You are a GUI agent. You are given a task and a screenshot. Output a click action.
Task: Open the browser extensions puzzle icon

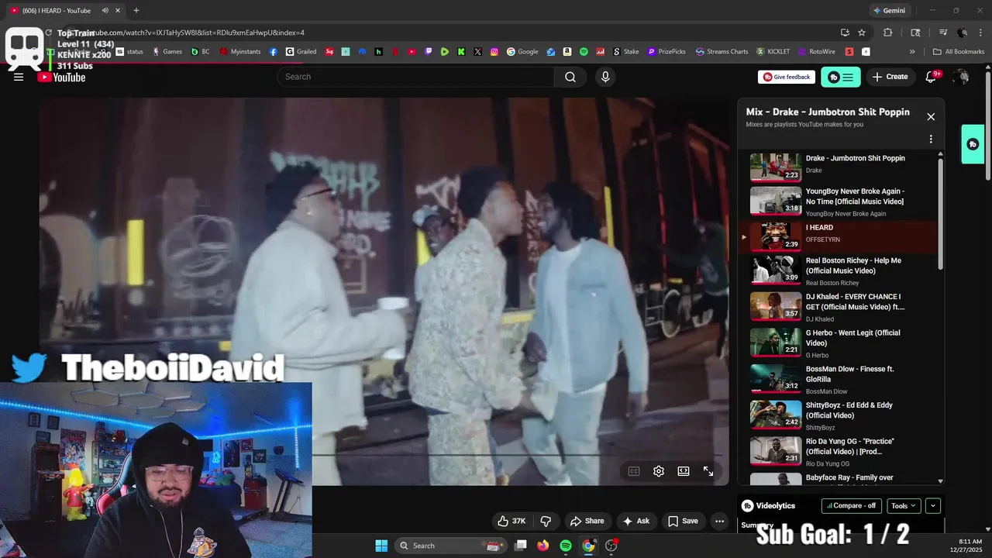[x=888, y=33]
